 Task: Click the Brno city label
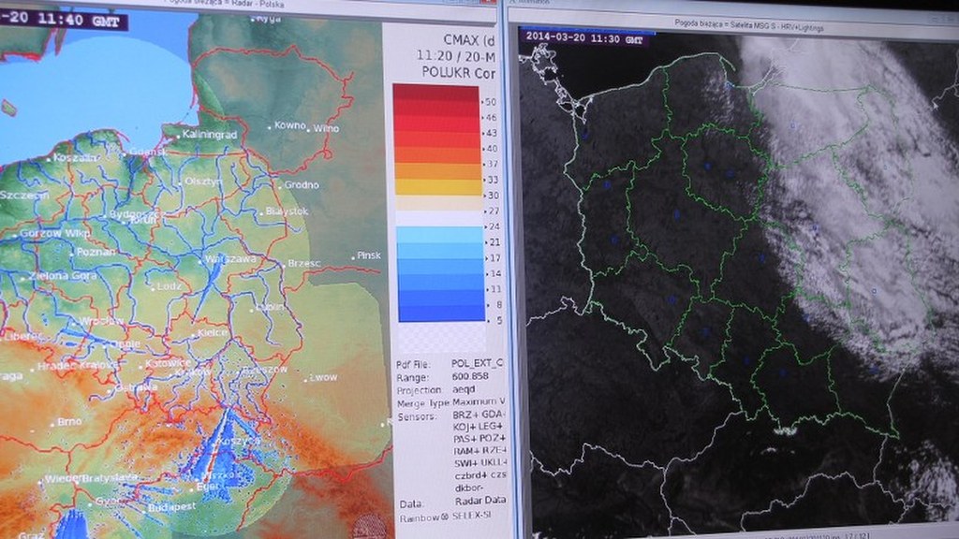(69, 422)
